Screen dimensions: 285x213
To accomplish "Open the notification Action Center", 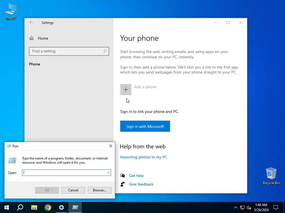I will pos(276,207).
